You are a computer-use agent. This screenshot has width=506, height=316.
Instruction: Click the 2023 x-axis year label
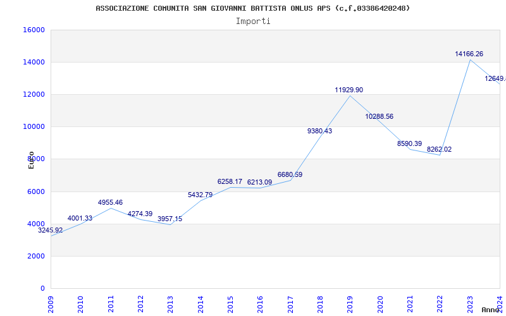(x=470, y=305)
